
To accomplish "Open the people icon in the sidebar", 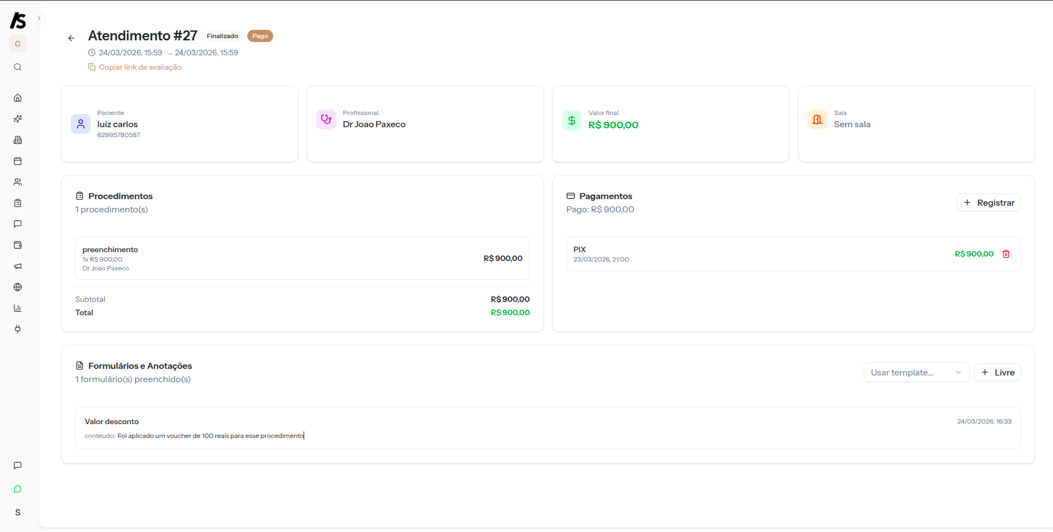I will pos(18,182).
